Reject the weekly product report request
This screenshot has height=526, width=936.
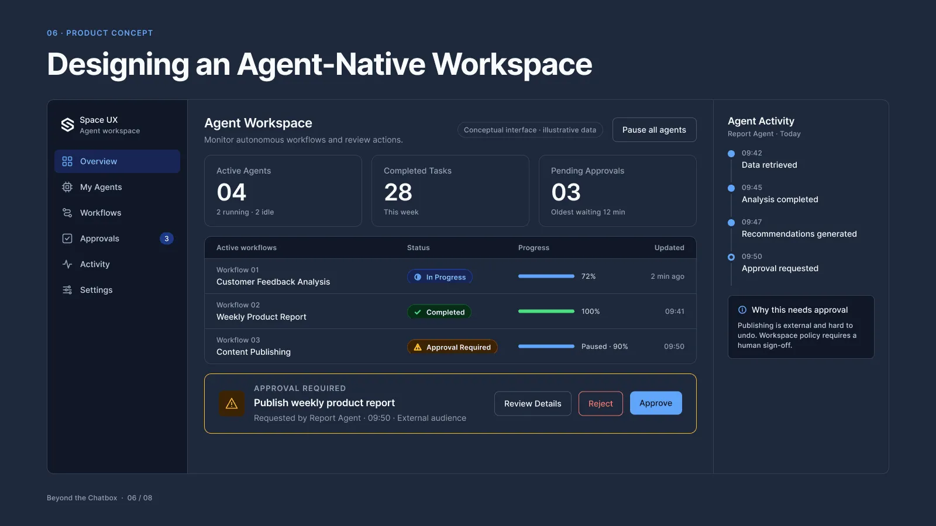600,403
